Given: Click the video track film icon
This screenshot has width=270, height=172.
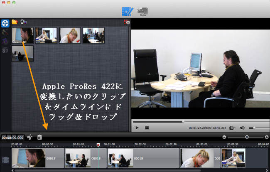Looking at the screenshot, I should [5, 160].
